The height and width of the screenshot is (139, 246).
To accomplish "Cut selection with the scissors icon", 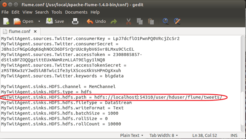I will pyautogui.click(x=128, y=21).
